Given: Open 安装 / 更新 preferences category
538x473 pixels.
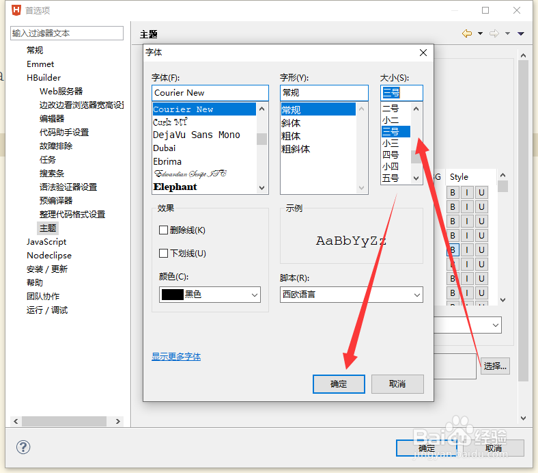Looking at the screenshot, I should [47, 269].
